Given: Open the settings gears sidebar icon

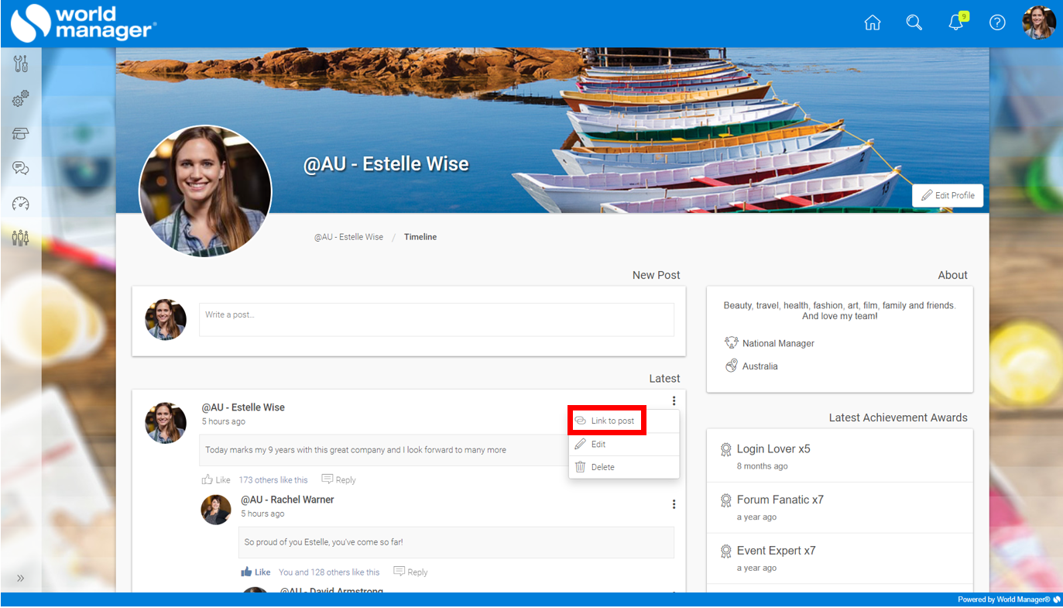Looking at the screenshot, I should tap(21, 99).
